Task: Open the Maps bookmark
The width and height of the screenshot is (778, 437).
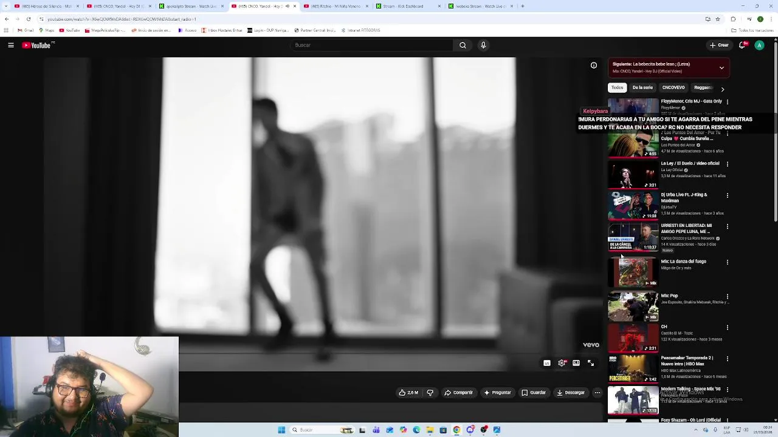Action: [47, 30]
